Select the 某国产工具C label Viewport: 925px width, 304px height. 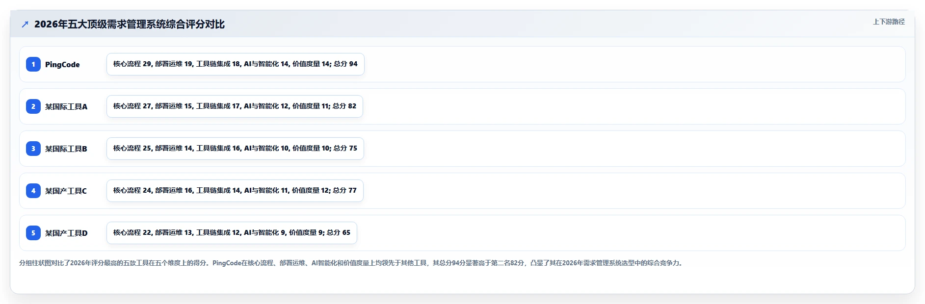coord(66,191)
